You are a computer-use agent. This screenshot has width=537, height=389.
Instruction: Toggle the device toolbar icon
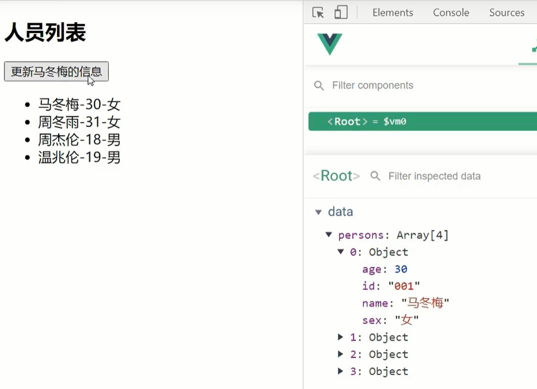[x=341, y=12]
